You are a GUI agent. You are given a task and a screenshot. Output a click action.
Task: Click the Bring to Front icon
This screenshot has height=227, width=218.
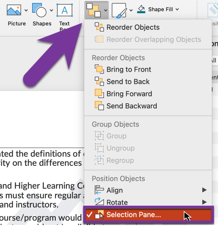coord(99,69)
